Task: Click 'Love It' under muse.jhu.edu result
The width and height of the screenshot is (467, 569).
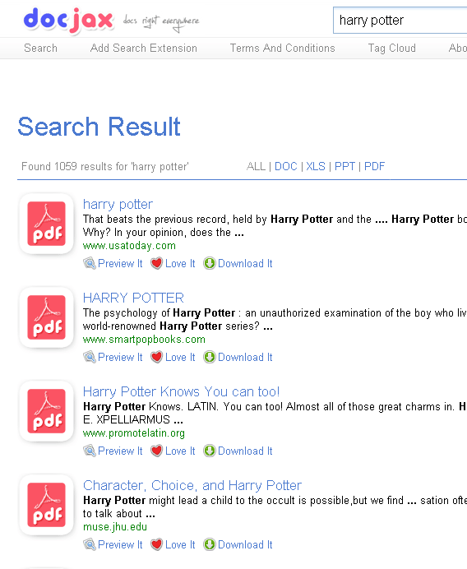Action: (180, 544)
